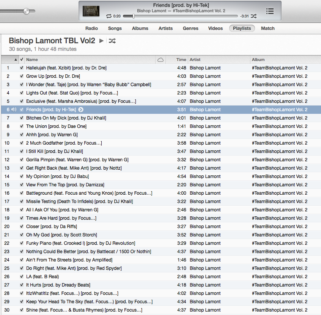Uncheck the Hallelujah song checkbox

click(22, 68)
